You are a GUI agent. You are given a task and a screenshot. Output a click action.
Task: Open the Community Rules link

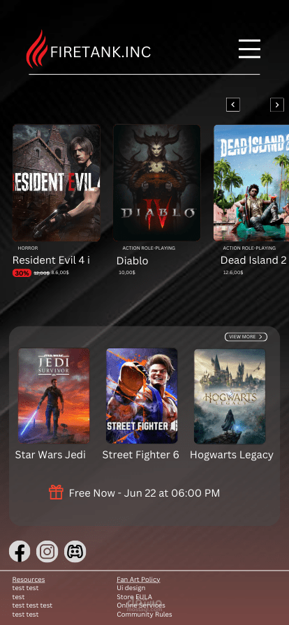[x=144, y=615]
